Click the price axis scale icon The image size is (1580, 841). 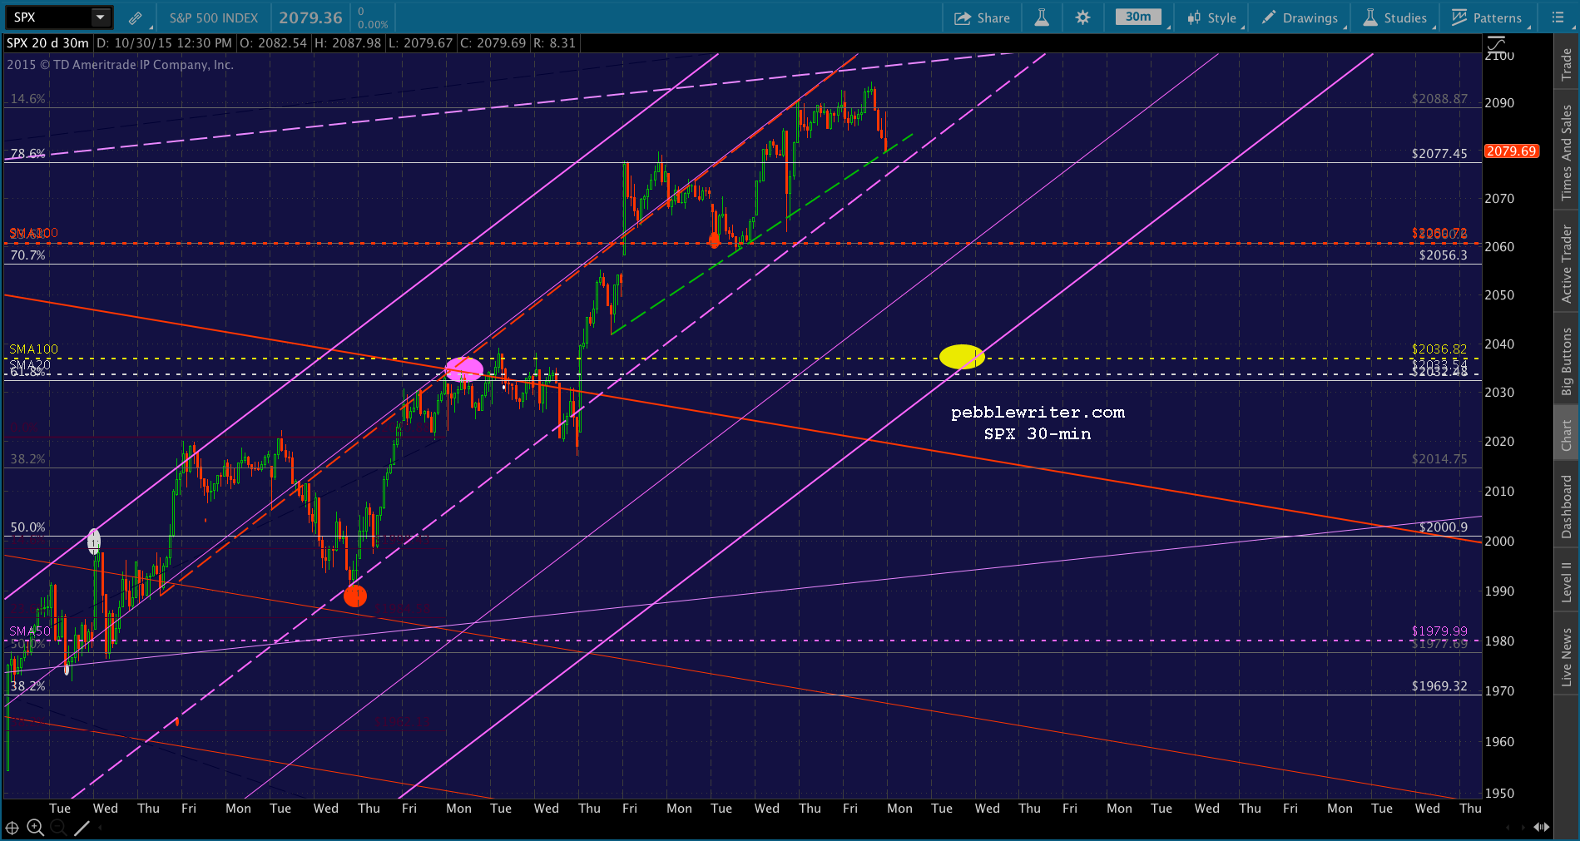[x=1498, y=43]
